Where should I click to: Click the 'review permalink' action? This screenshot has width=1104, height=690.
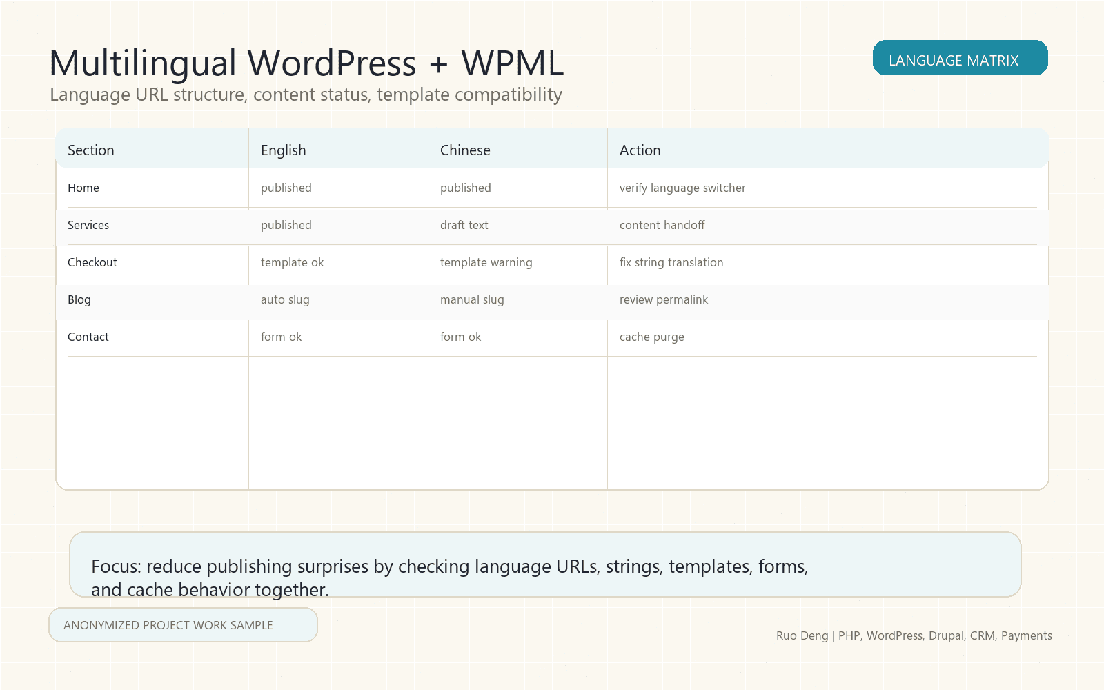tap(664, 299)
